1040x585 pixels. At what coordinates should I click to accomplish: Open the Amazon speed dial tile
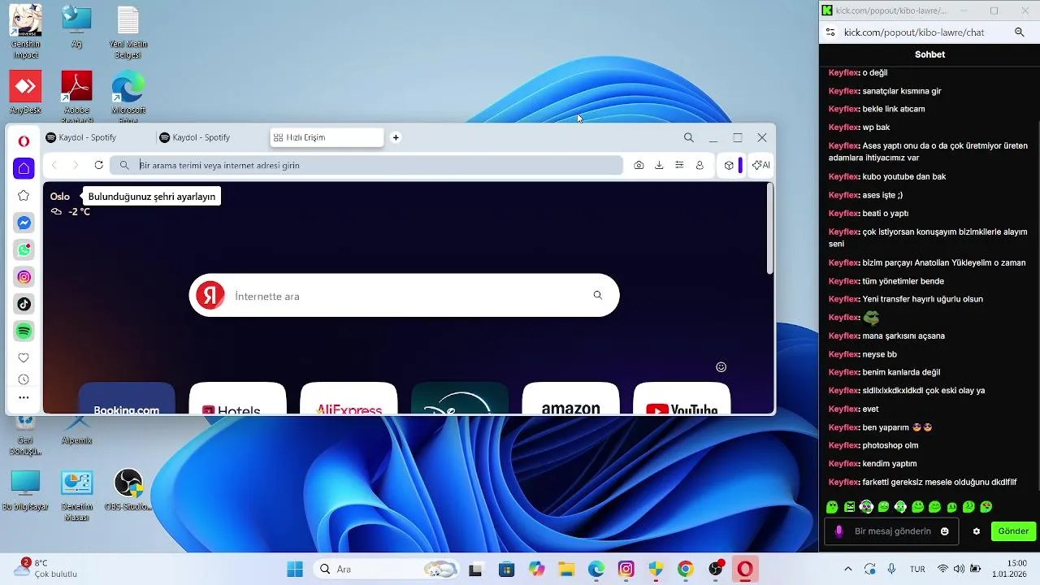tap(570, 398)
